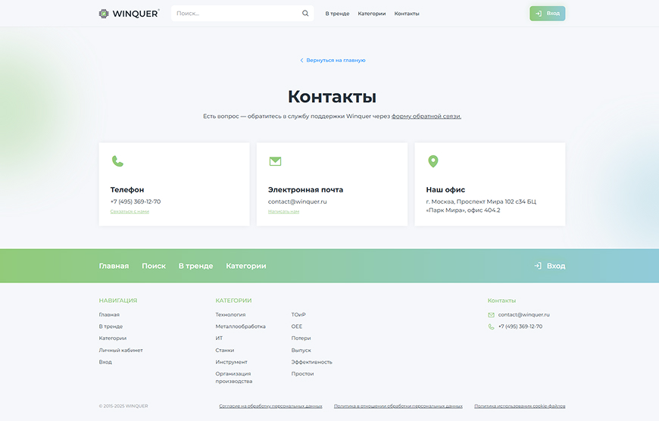Focus the Поиск search input field
The width and height of the screenshot is (659, 421).
pos(236,14)
